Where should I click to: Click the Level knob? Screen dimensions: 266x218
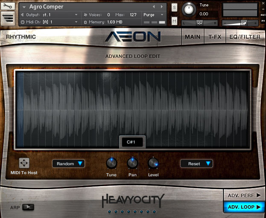[x=153, y=163]
